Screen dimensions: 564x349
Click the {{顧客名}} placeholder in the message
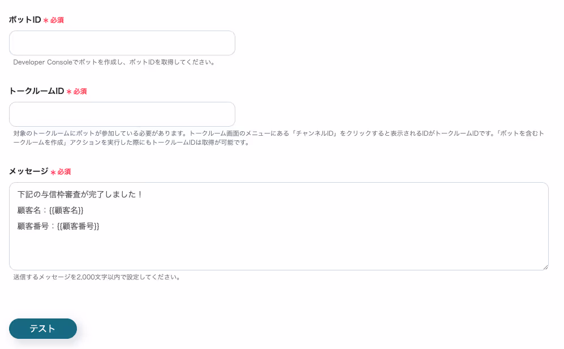coord(66,210)
